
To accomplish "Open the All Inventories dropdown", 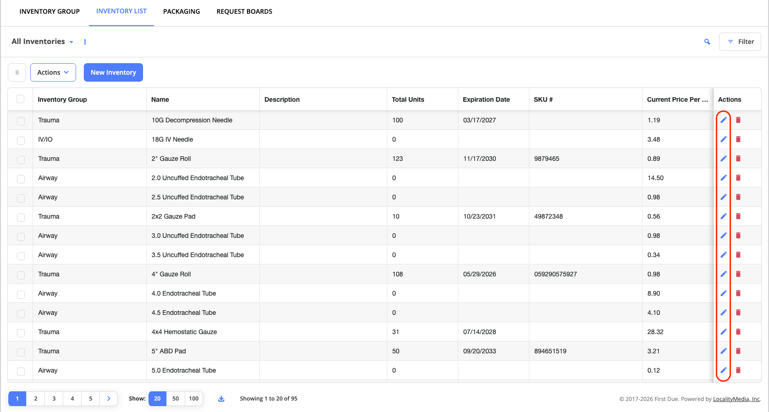I will coord(42,42).
